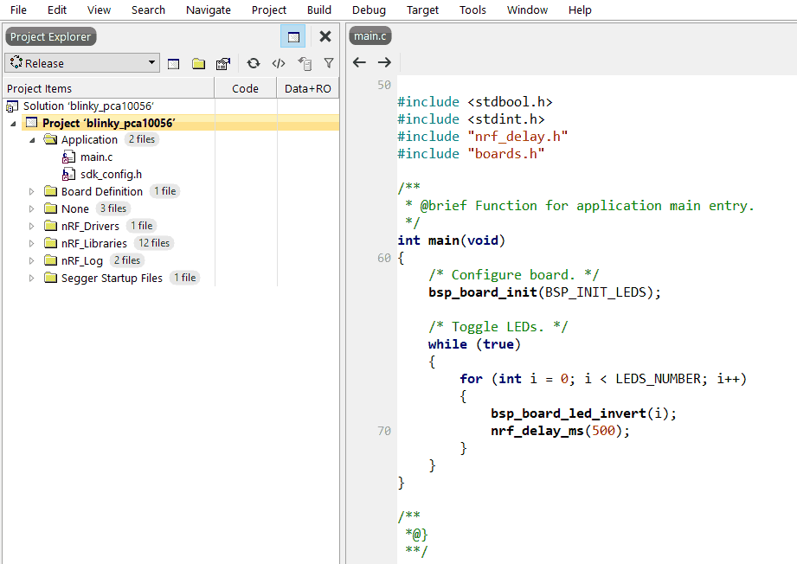
Task: Select sdk_config.h in the project tree
Action: click(x=111, y=174)
